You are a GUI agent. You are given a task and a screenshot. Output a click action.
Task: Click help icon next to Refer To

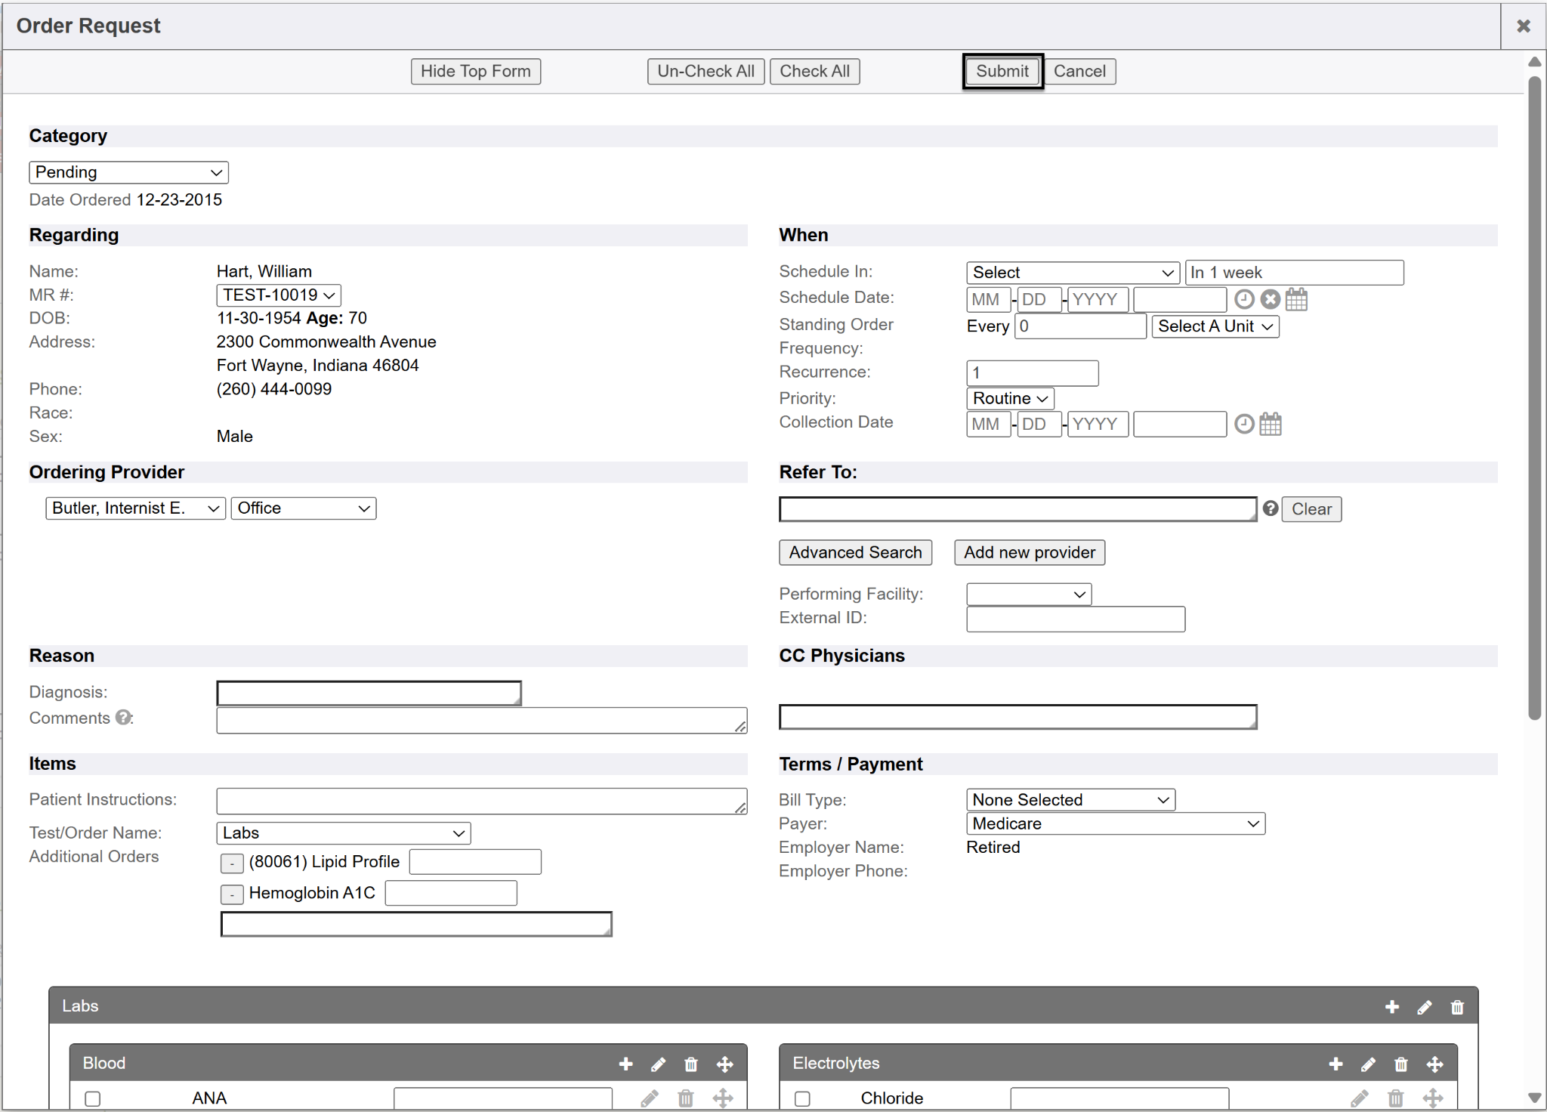coord(1271,508)
